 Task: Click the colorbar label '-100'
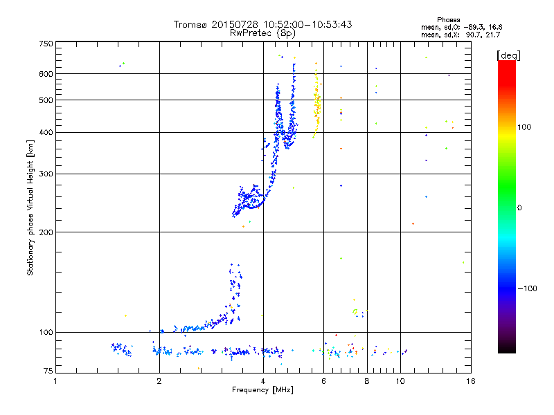click(x=527, y=288)
